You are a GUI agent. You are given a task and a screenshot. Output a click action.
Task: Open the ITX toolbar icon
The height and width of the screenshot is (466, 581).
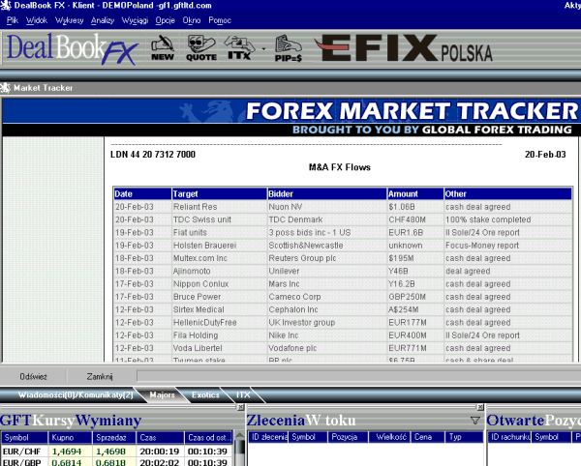240,48
